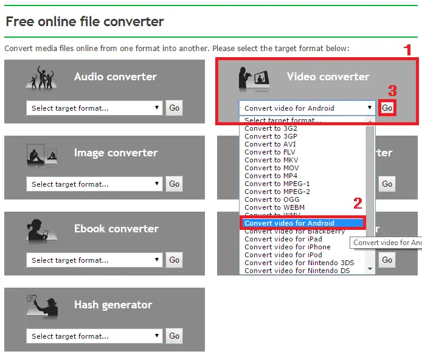
Task: Click the Audio converter dancing people icon
Action: pyautogui.click(x=41, y=78)
